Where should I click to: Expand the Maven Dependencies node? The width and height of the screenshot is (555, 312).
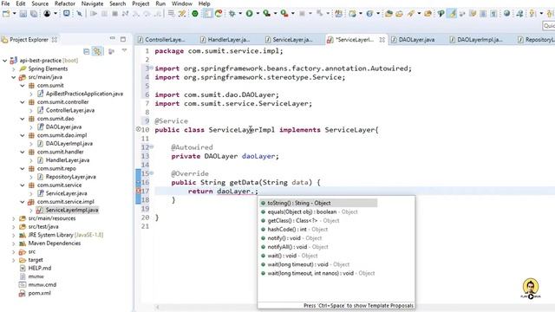(x=14, y=244)
